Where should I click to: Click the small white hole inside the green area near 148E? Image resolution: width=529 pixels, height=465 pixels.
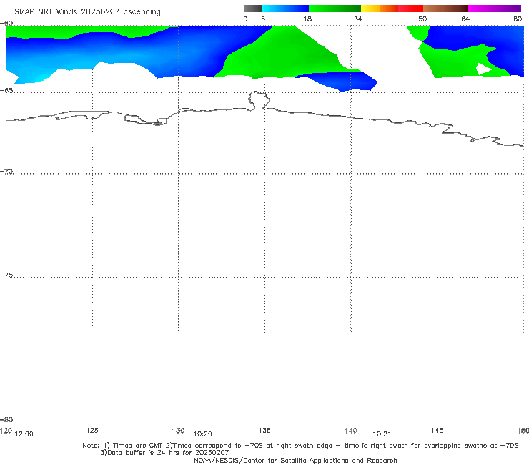(483, 69)
